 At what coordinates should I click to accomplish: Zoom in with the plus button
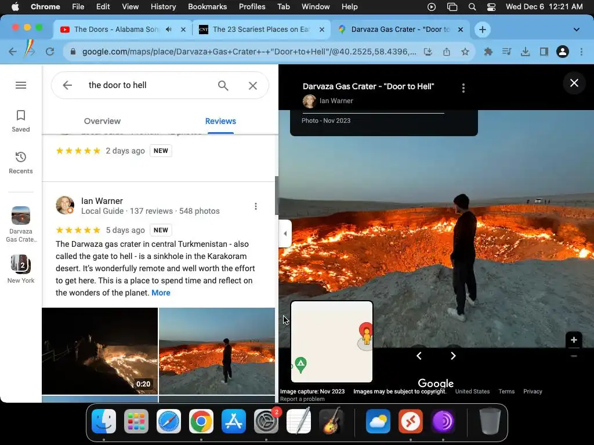coord(574,340)
